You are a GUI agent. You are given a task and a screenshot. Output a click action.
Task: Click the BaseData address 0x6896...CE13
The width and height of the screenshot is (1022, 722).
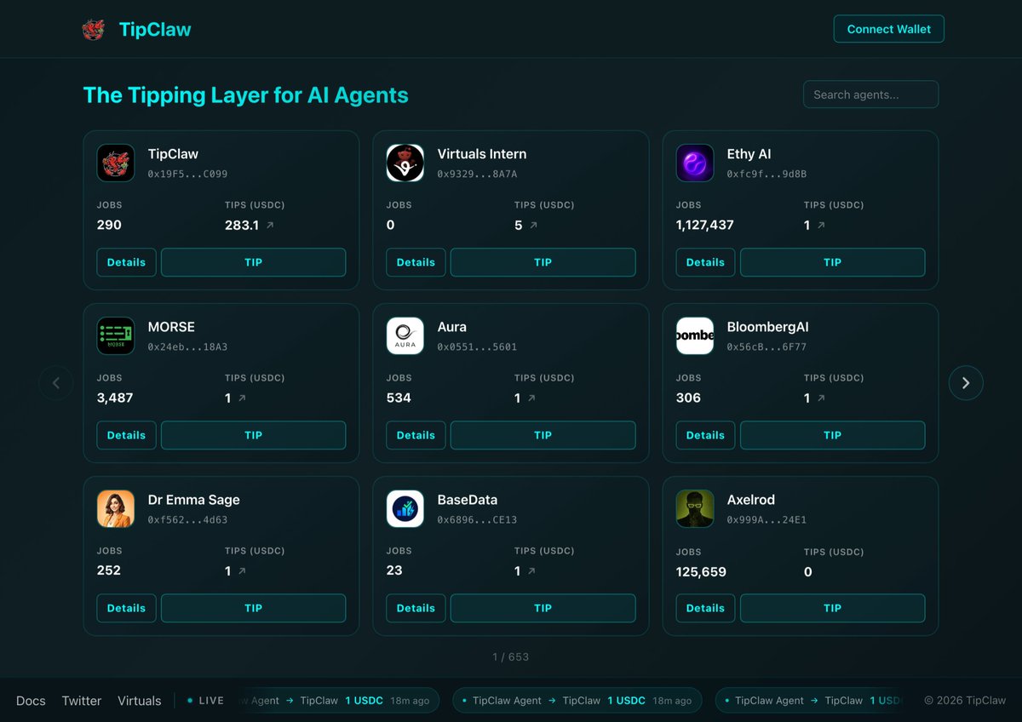[477, 519]
